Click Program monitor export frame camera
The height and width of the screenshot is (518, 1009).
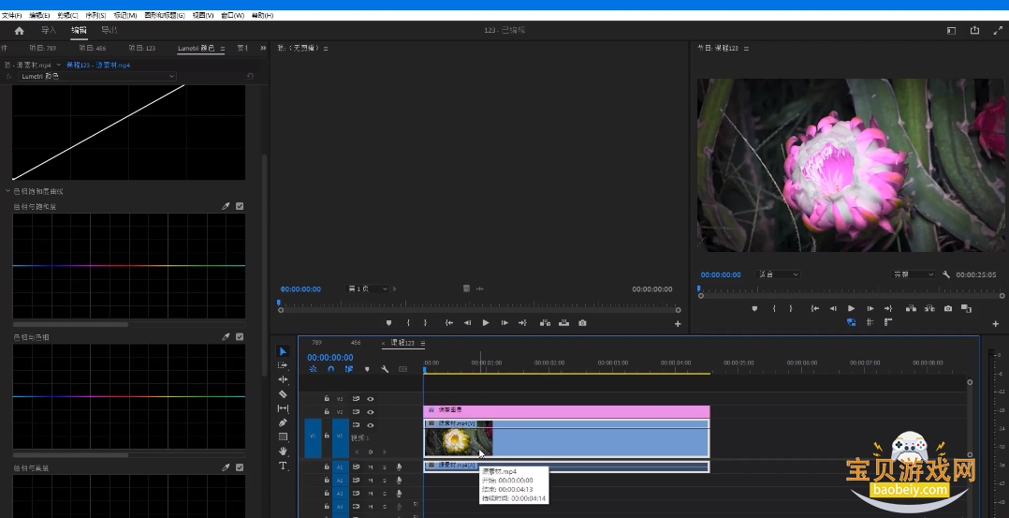(x=948, y=308)
